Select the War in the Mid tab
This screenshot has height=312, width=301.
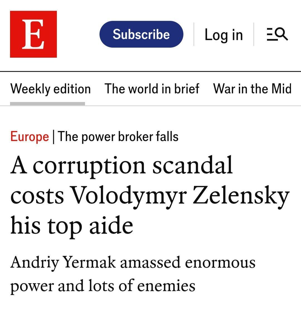[x=252, y=89]
